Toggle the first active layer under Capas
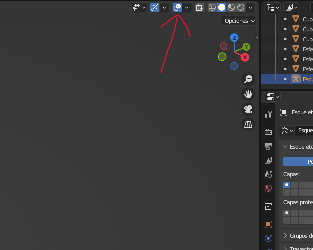The image size is (313, 250). click(x=287, y=185)
